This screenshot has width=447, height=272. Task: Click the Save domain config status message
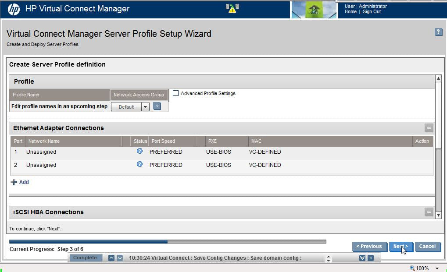[x=215, y=258]
